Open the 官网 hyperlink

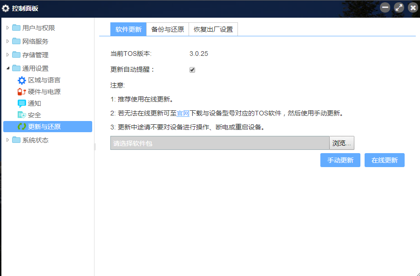[183, 113]
